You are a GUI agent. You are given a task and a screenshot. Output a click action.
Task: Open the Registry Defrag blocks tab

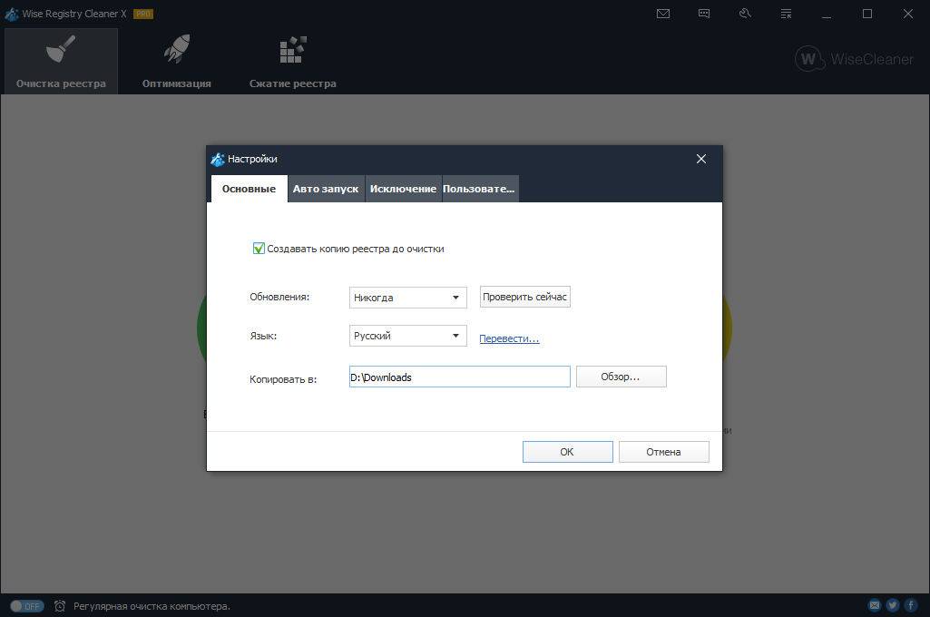click(x=292, y=61)
